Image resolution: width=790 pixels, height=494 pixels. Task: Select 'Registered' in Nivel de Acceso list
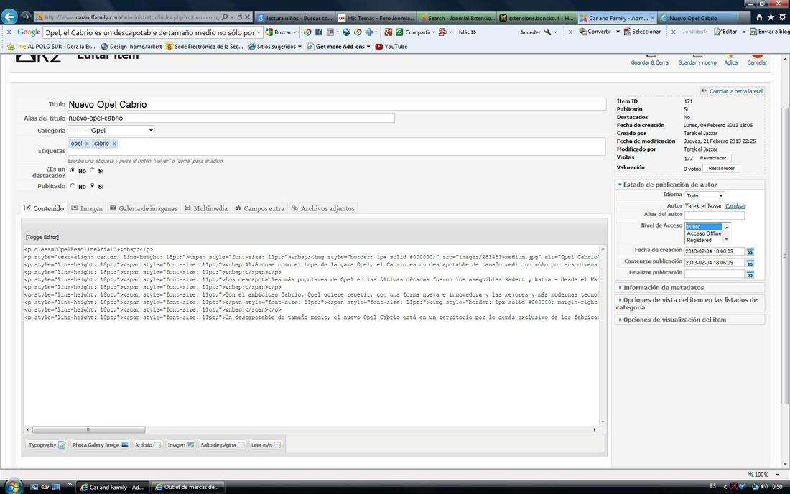(700, 241)
